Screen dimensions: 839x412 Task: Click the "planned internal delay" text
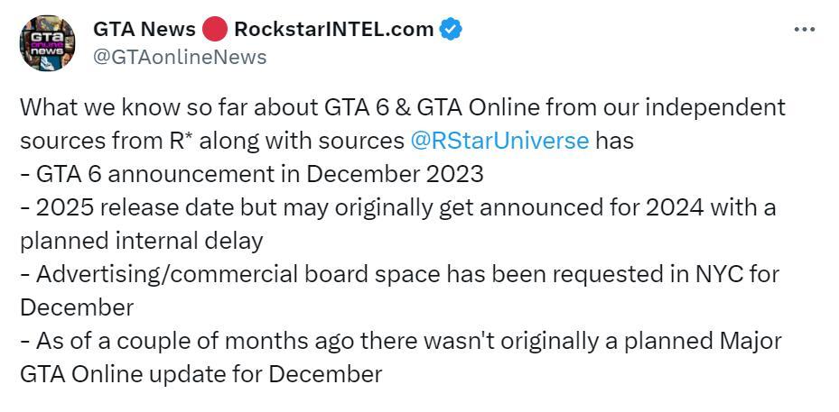(x=142, y=241)
